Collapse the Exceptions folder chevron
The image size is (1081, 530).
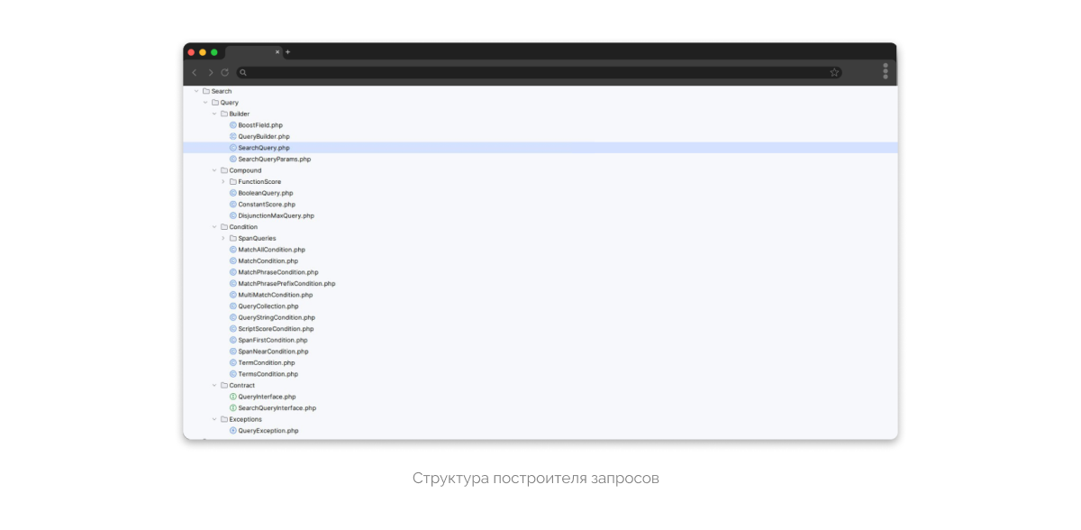[214, 419]
